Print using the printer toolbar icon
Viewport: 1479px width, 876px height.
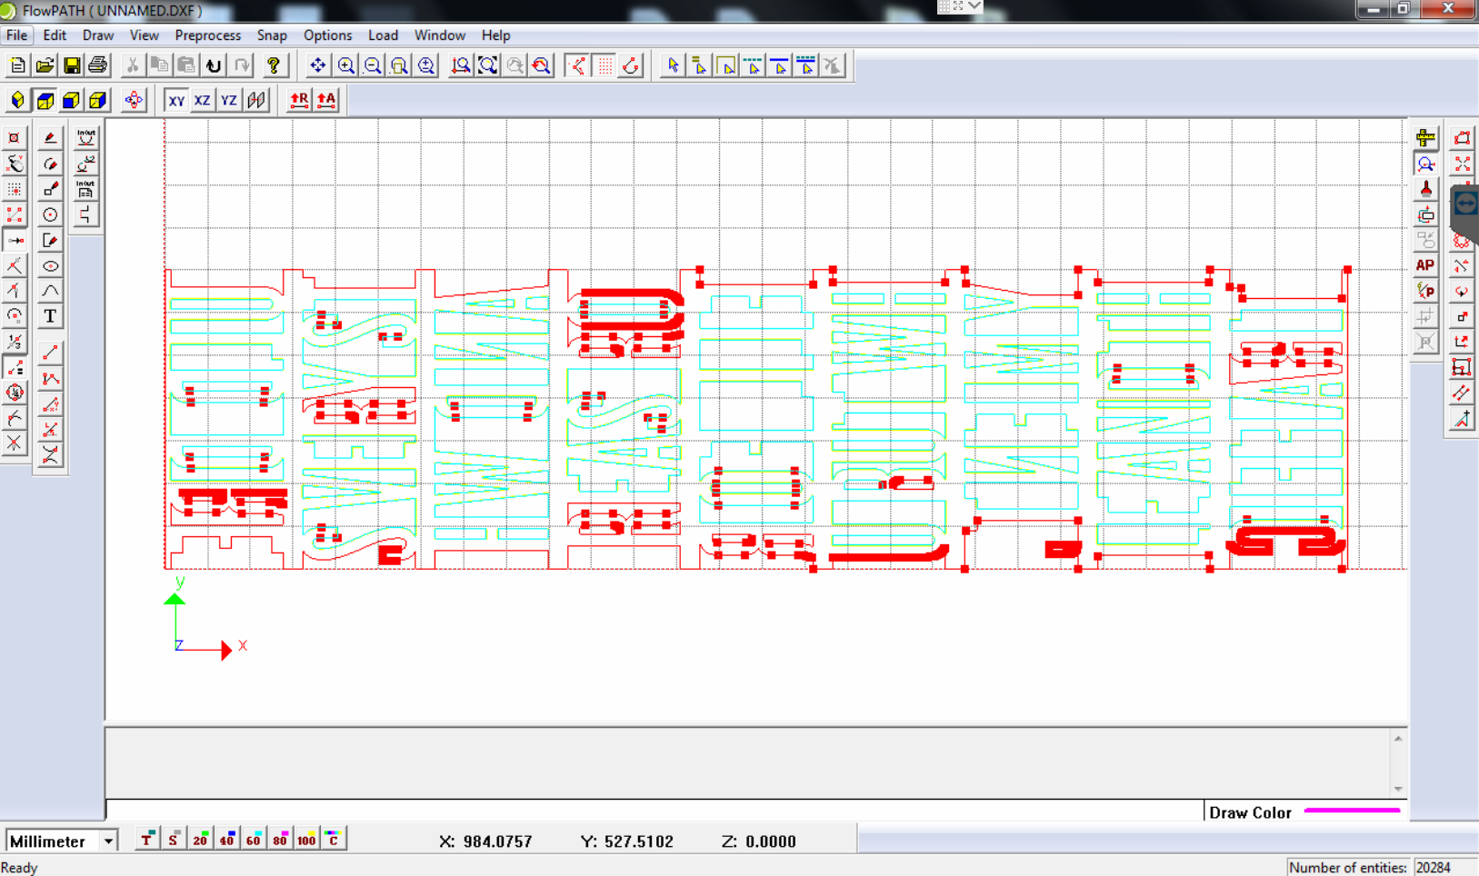(x=97, y=65)
